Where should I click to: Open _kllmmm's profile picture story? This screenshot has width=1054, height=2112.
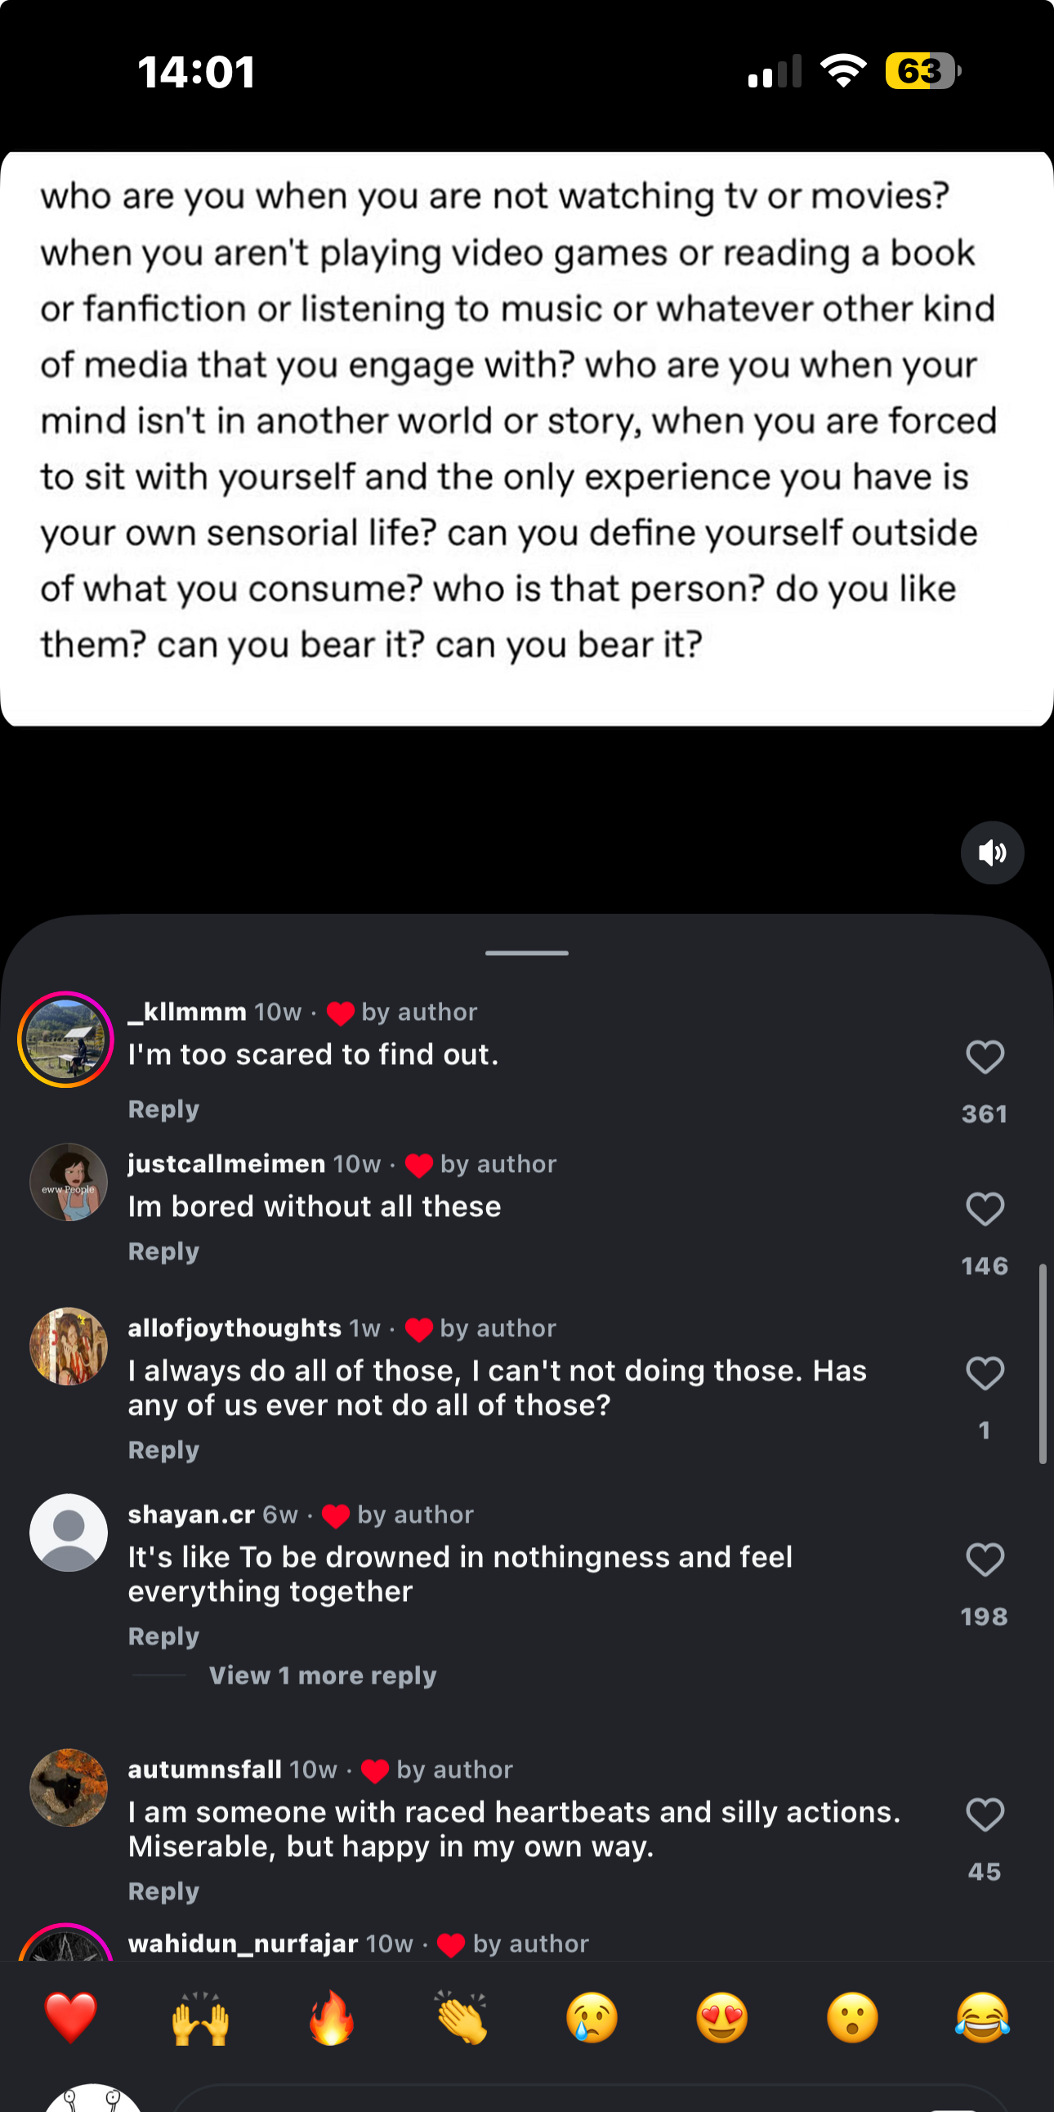pos(65,1040)
